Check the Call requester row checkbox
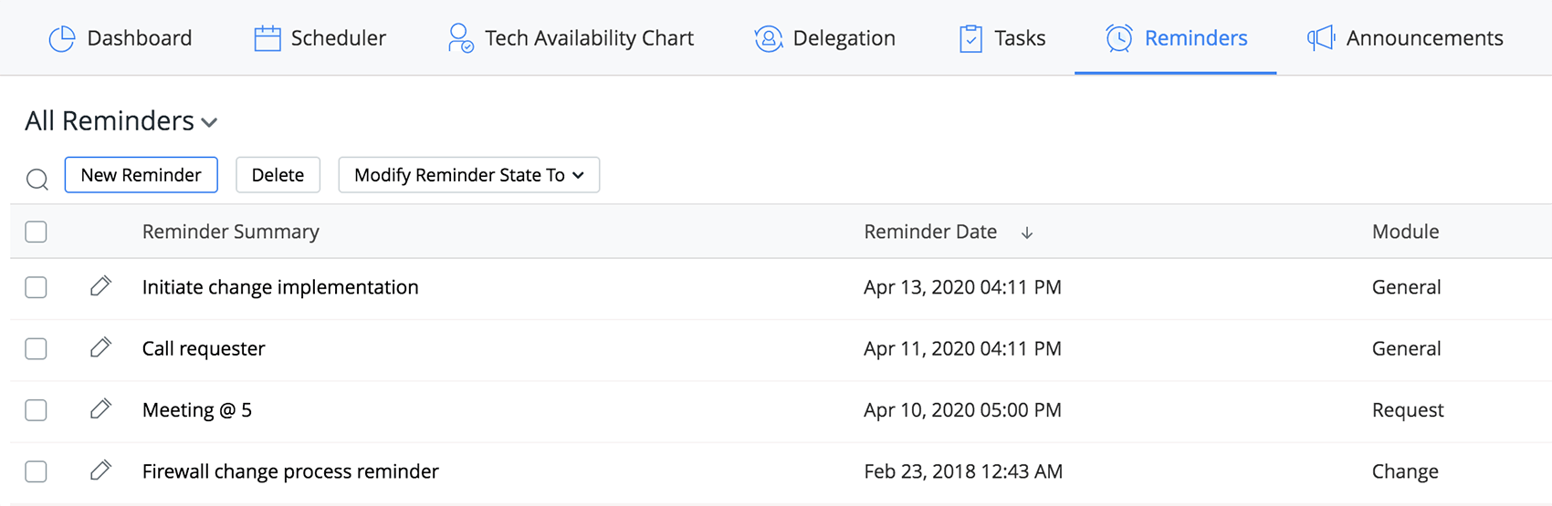Viewport: 1552px width, 506px height. [x=37, y=348]
